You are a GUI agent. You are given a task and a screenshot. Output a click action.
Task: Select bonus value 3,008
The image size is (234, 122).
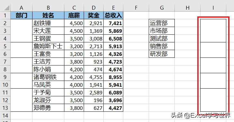94,39
